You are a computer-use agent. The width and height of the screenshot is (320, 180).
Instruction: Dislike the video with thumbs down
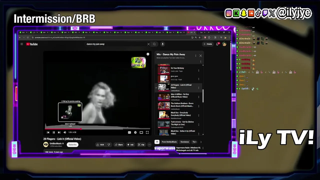[x=109, y=144]
